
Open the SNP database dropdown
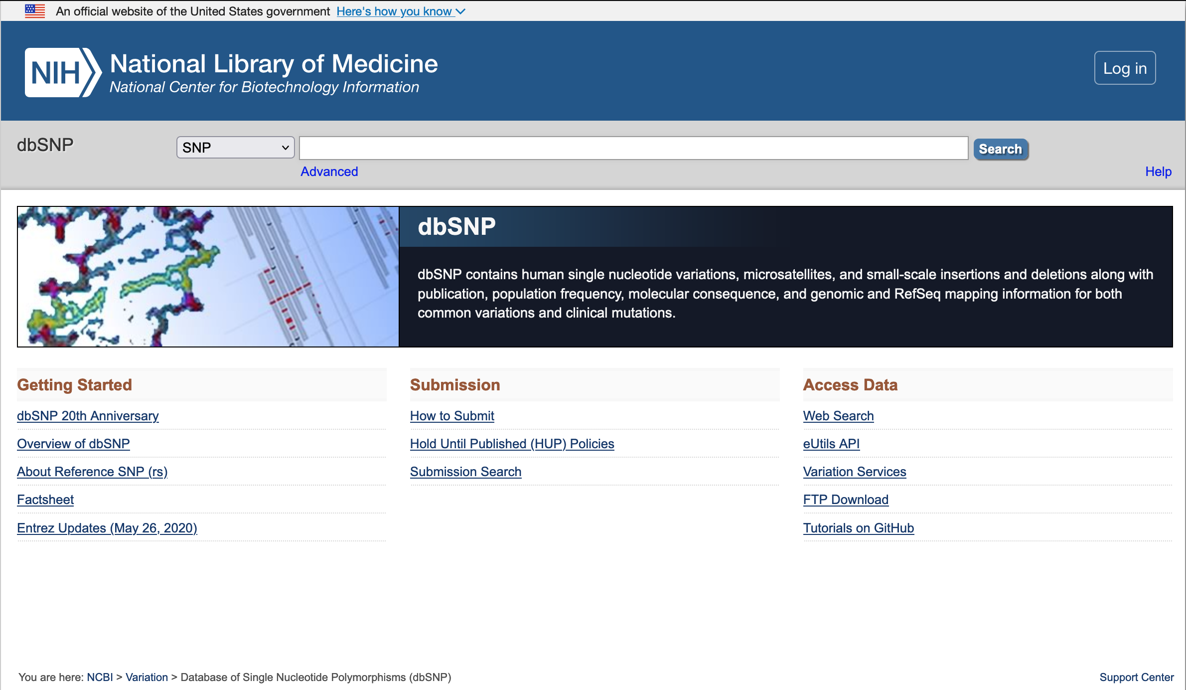pyautogui.click(x=235, y=148)
